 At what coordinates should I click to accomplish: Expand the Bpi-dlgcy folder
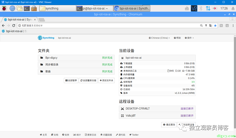point(76,58)
